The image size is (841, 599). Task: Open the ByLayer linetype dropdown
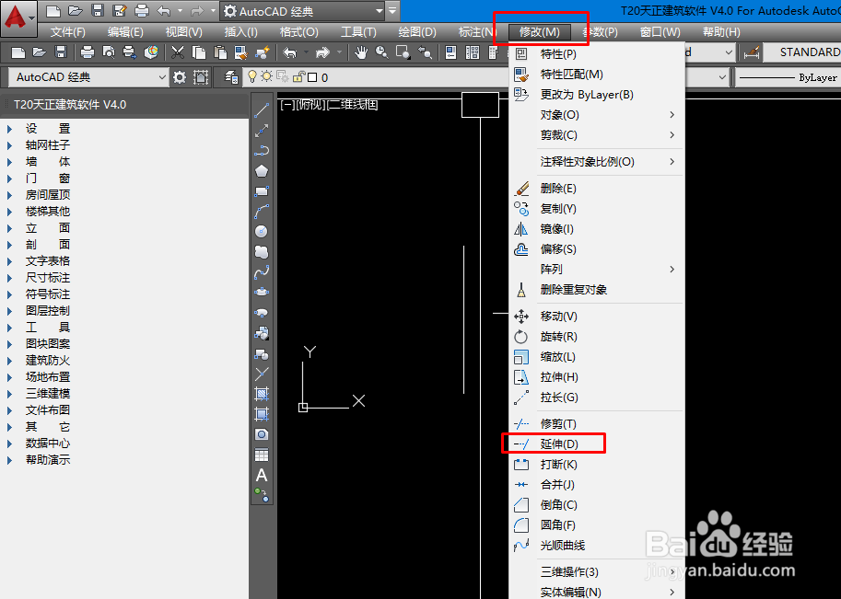click(x=788, y=77)
